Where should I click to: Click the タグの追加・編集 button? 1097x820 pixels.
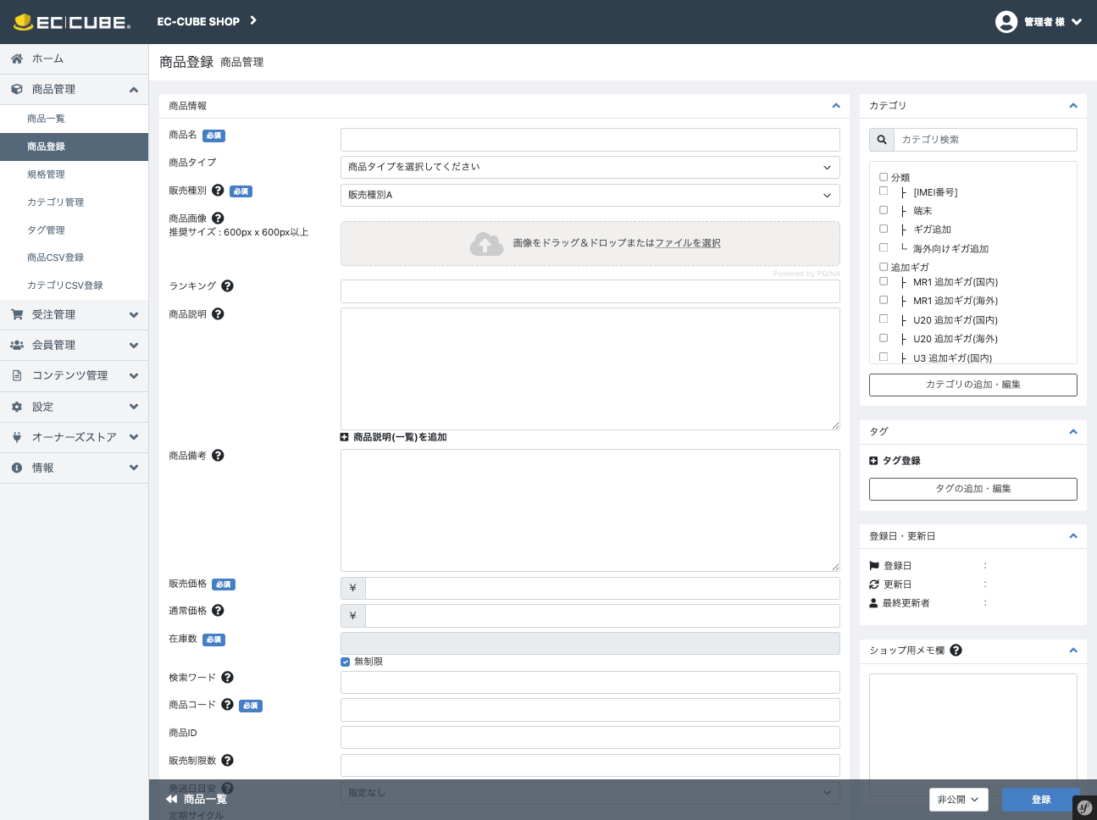(x=973, y=489)
